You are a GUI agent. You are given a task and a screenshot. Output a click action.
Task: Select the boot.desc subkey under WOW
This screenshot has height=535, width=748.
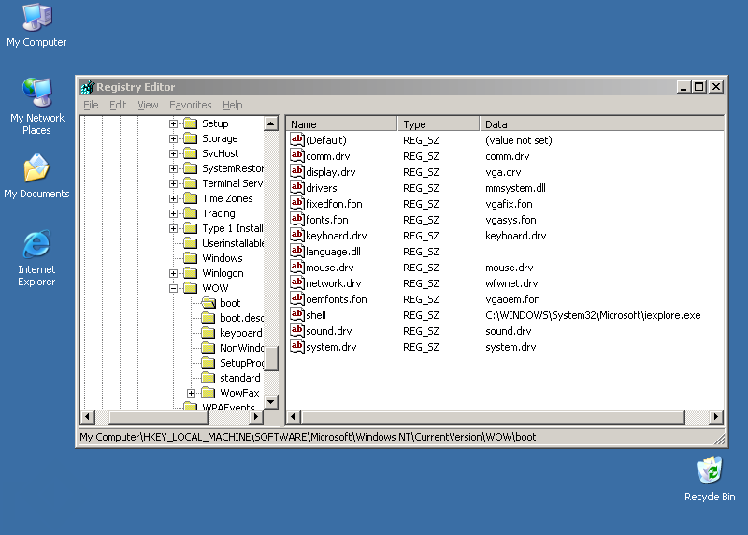(x=241, y=318)
